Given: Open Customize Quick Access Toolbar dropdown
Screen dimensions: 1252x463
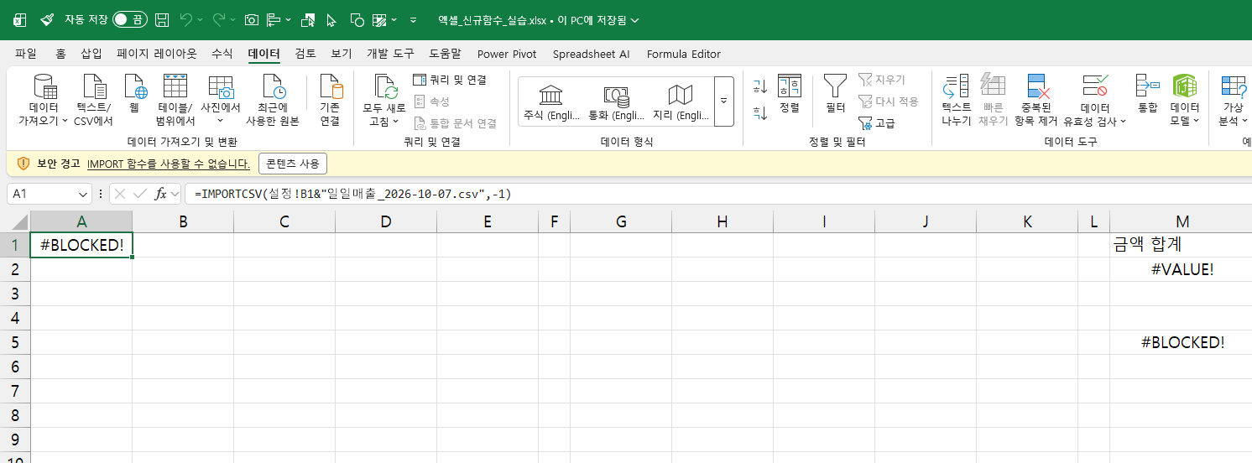Looking at the screenshot, I should pos(413,19).
